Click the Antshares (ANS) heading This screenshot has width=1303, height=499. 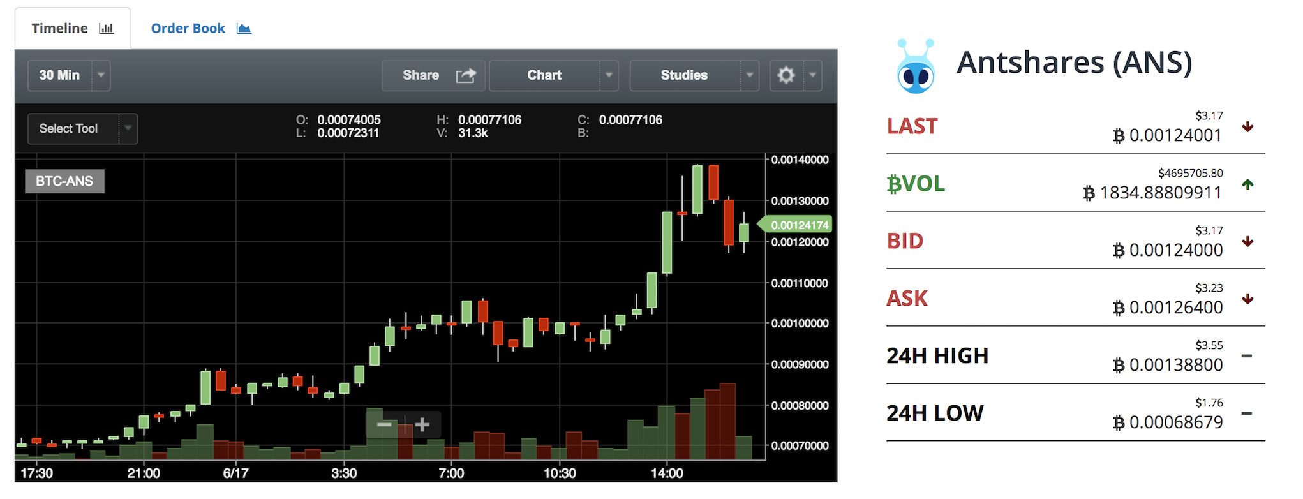click(1074, 63)
